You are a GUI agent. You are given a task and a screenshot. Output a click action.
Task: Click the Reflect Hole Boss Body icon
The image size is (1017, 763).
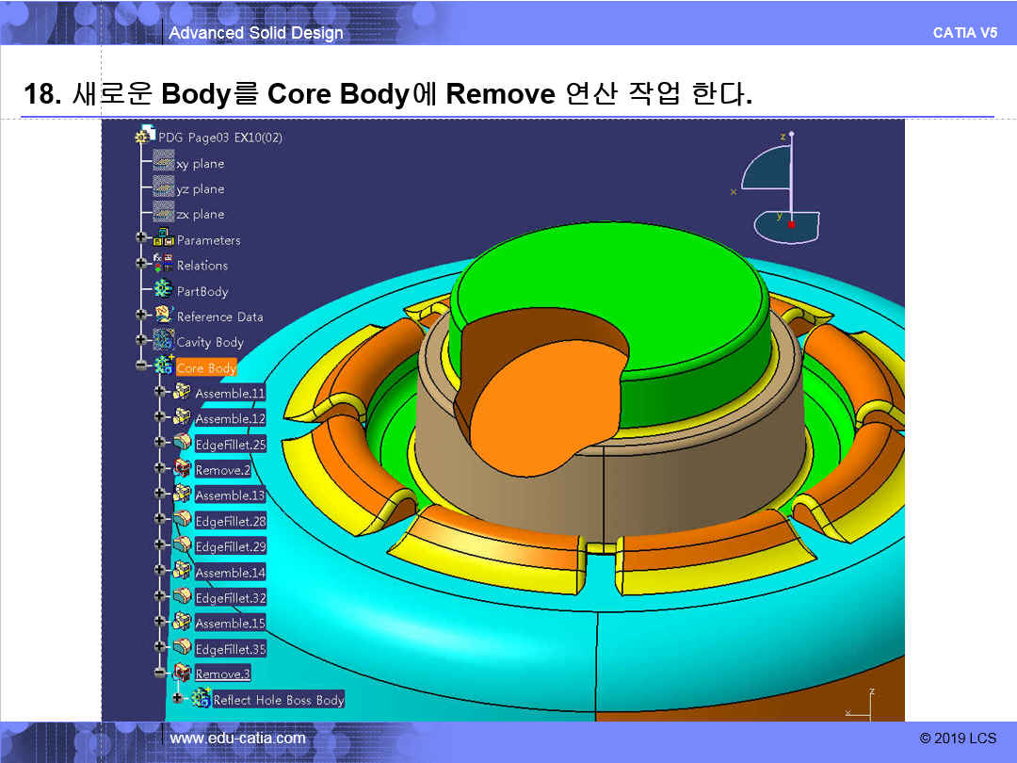pyautogui.click(x=201, y=699)
